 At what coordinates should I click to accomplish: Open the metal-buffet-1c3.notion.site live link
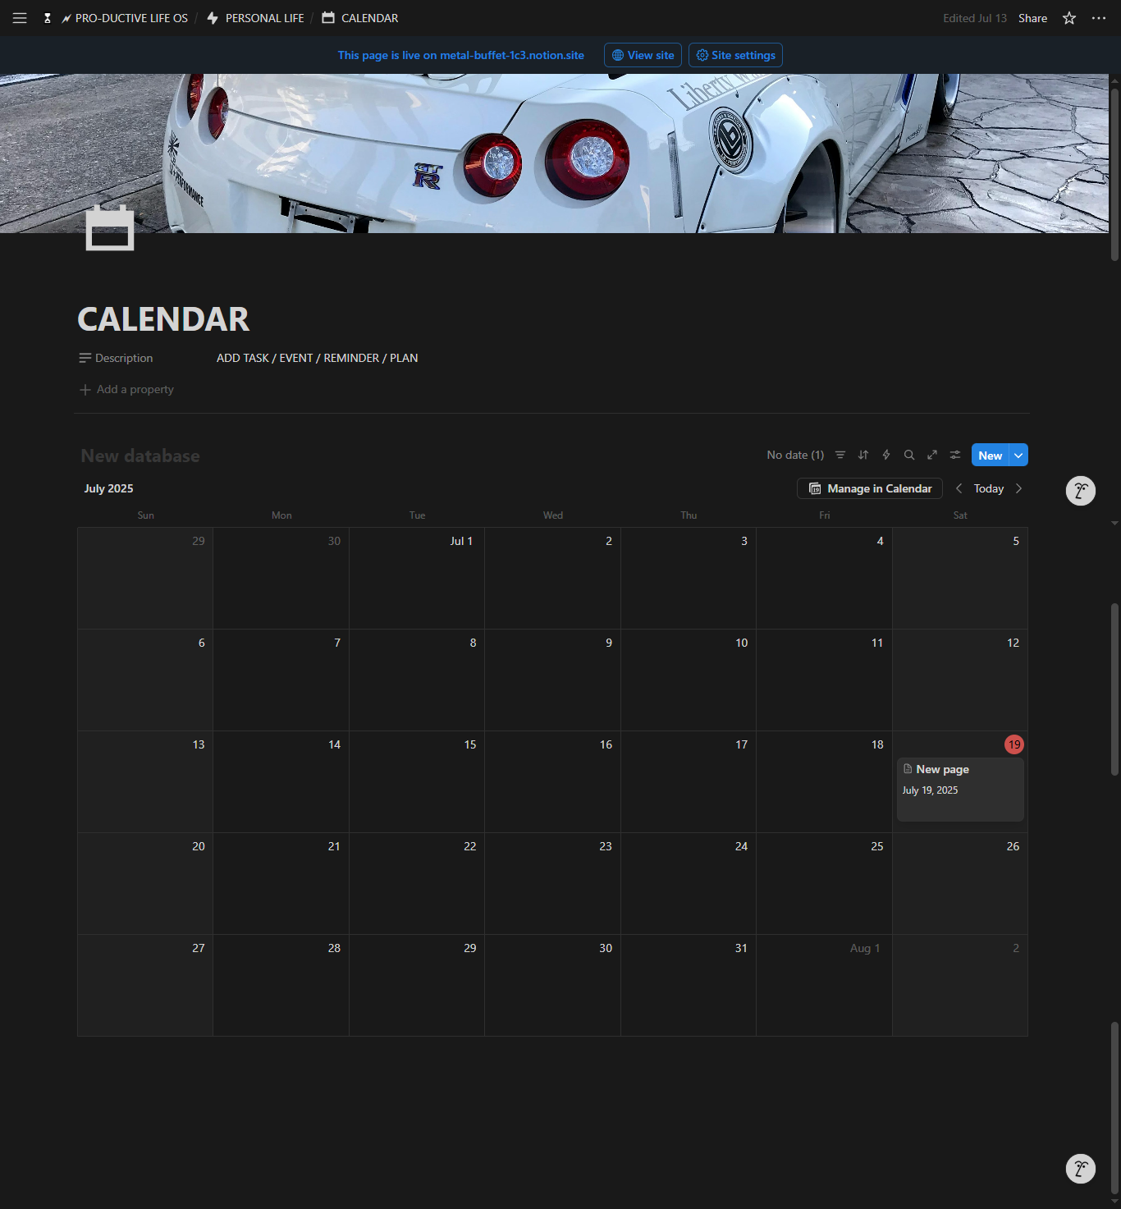(461, 55)
